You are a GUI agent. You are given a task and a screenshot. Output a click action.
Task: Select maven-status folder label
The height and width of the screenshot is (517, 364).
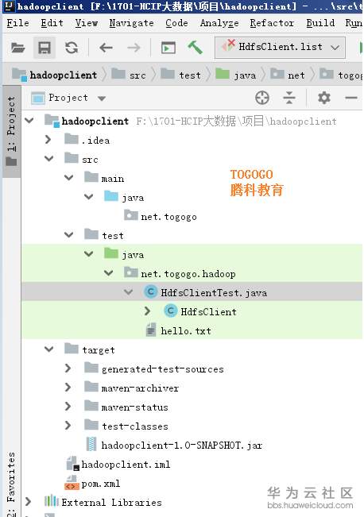pyautogui.click(x=134, y=407)
